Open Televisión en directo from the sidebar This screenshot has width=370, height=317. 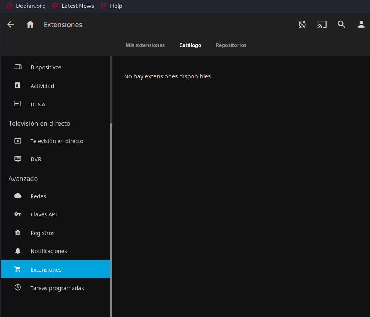[57, 141]
